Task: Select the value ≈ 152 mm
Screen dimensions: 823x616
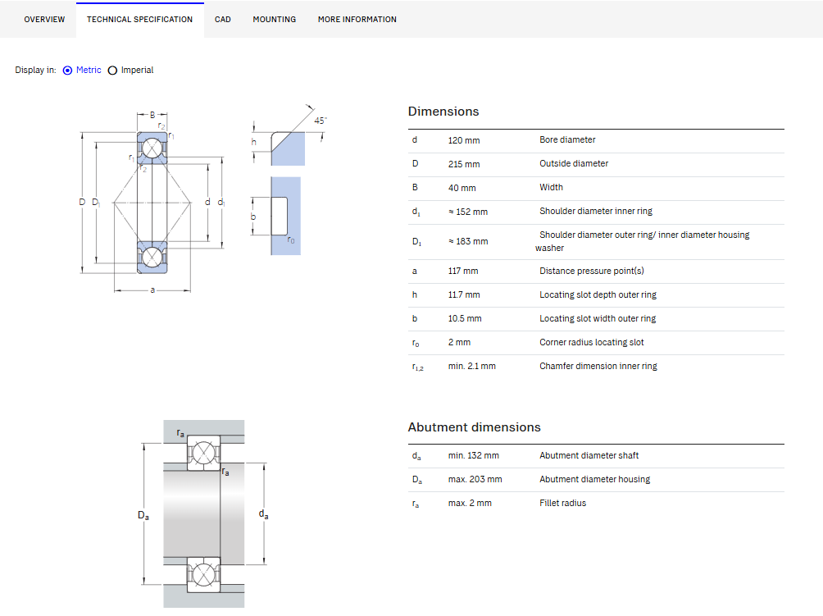Action: [x=468, y=212]
